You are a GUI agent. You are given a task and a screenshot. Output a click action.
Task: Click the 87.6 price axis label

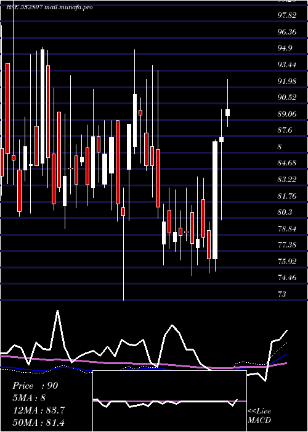click(x=285, y=130)
